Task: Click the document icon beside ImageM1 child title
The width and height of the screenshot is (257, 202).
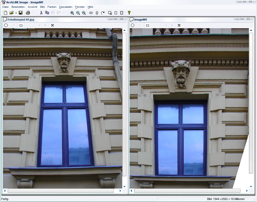Action: tap(132, 20)
